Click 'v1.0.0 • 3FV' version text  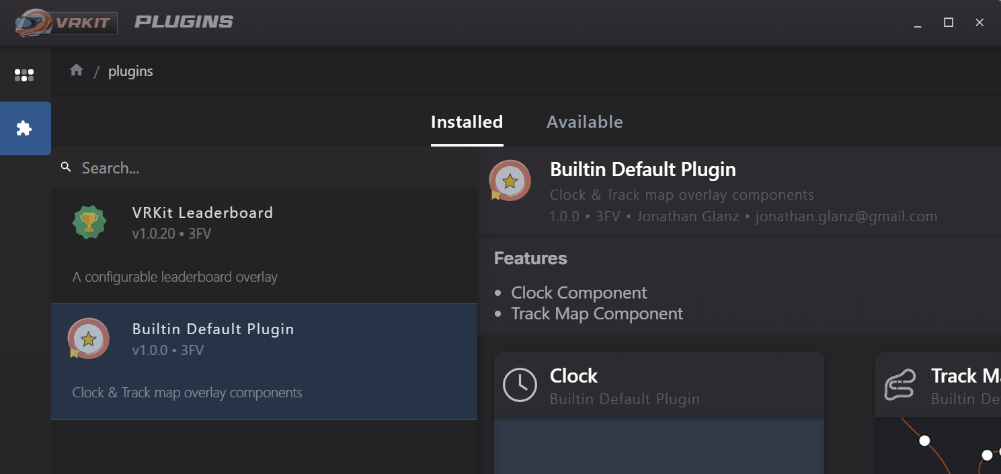(x=168, y=350)
